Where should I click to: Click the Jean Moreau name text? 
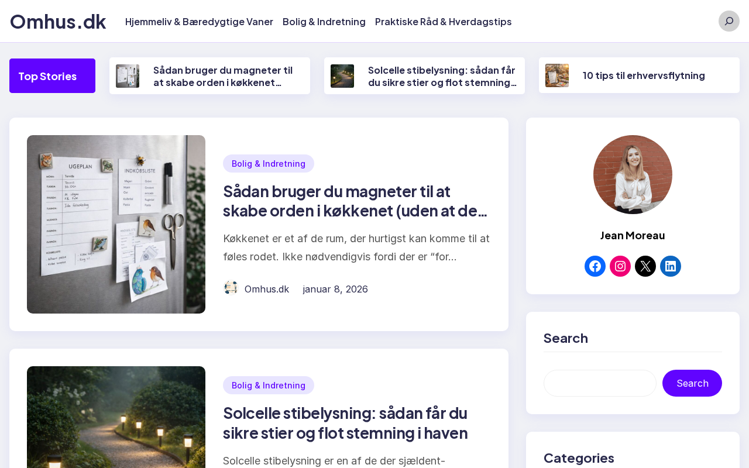[633, 235]
